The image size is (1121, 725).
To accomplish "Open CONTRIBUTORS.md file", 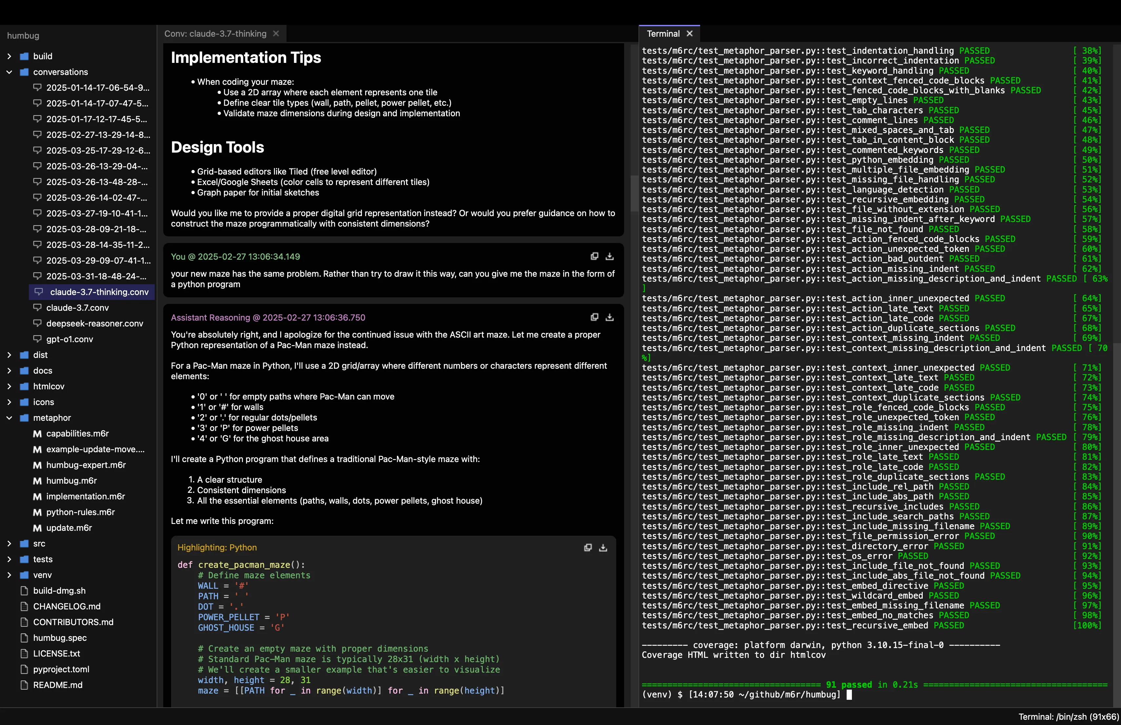I will 67,622.
